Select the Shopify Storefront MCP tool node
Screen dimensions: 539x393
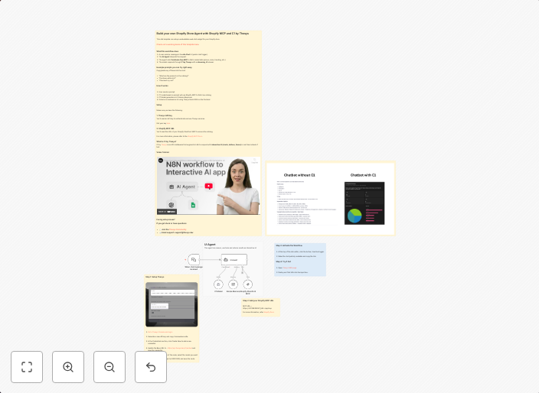(248, 284)
